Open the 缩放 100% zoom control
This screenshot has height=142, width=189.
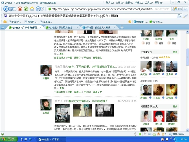coord(176,134)
